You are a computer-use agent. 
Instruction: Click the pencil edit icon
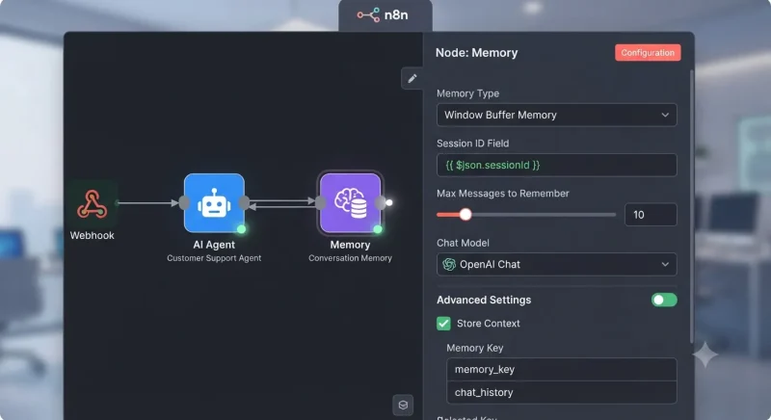click(x=412, y=78)
